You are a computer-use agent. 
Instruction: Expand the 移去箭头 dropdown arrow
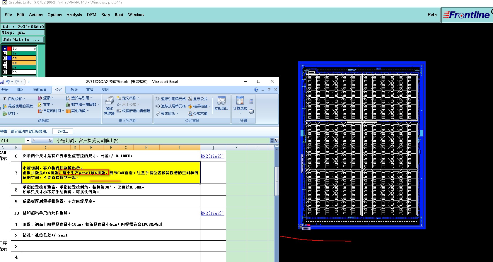pos(177,114)
